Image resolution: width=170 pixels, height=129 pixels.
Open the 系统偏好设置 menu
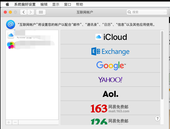click(25, 4)
